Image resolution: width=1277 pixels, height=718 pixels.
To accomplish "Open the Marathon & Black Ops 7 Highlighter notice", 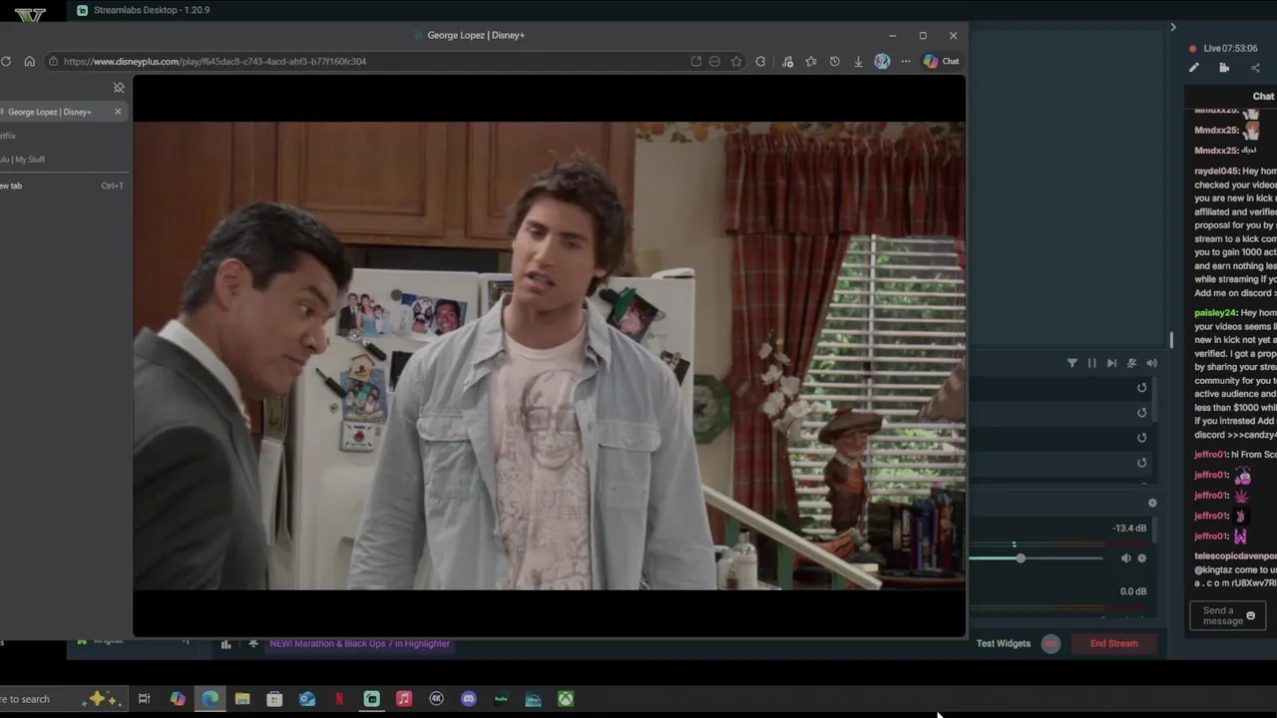I will (x=359, y=643).
